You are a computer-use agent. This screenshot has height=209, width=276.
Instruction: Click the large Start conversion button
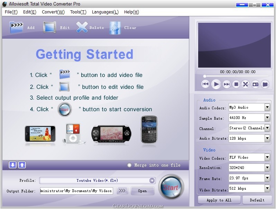[x=171, y=187]
